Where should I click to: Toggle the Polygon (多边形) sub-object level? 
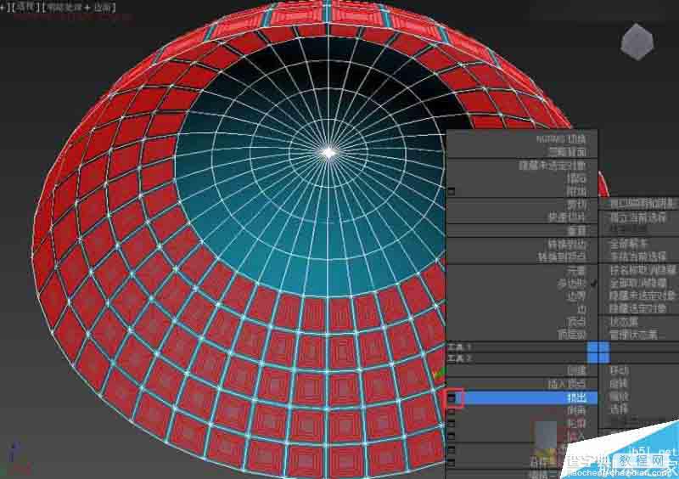[571, 284]
